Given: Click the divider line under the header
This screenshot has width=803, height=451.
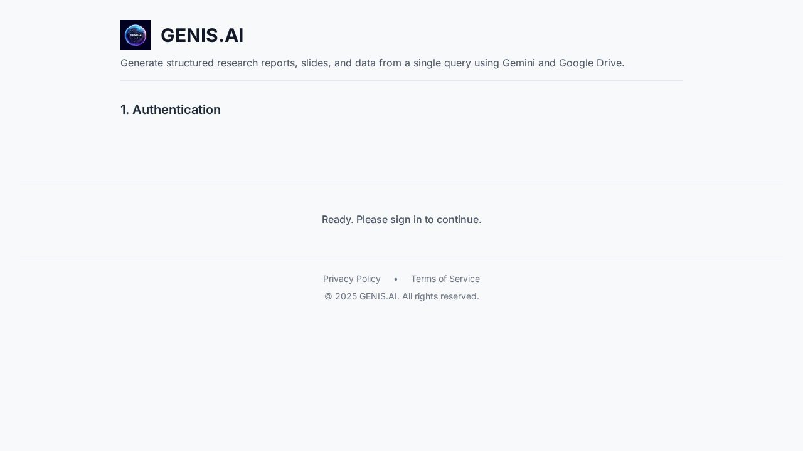Looking at the screenshot, I should pos(401,81).
